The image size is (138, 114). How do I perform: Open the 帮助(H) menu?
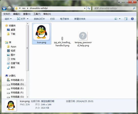(47, 14)
